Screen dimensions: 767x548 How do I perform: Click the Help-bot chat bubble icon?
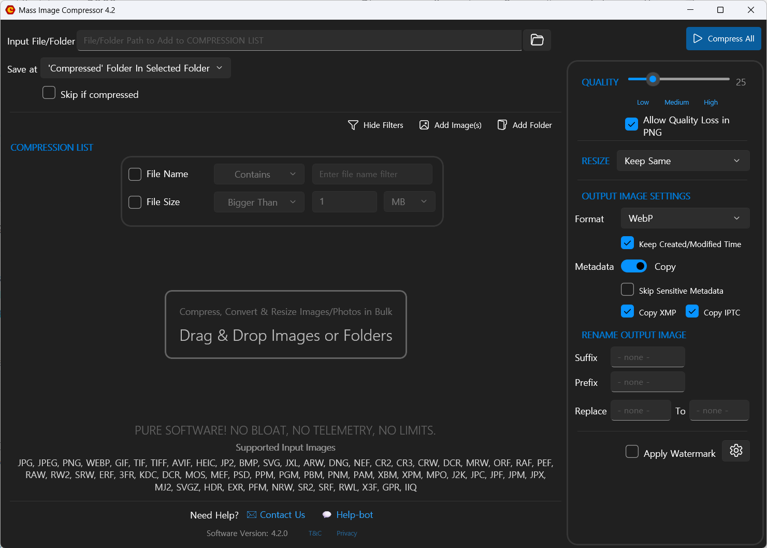point(327,515)
